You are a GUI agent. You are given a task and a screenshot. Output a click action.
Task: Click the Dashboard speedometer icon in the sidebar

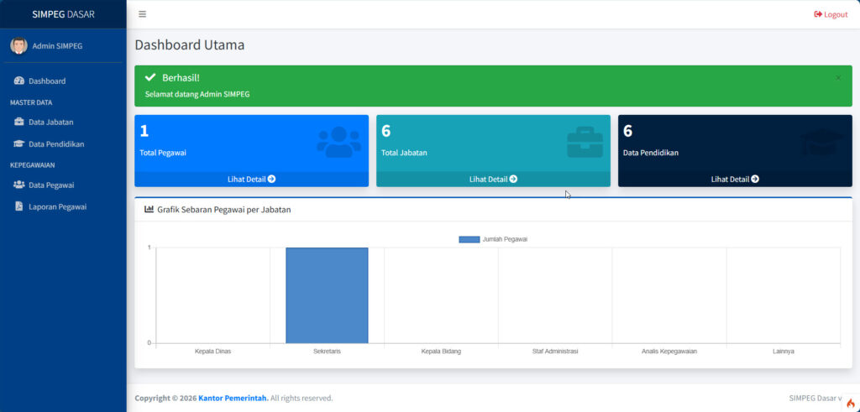tap(19, 81)
